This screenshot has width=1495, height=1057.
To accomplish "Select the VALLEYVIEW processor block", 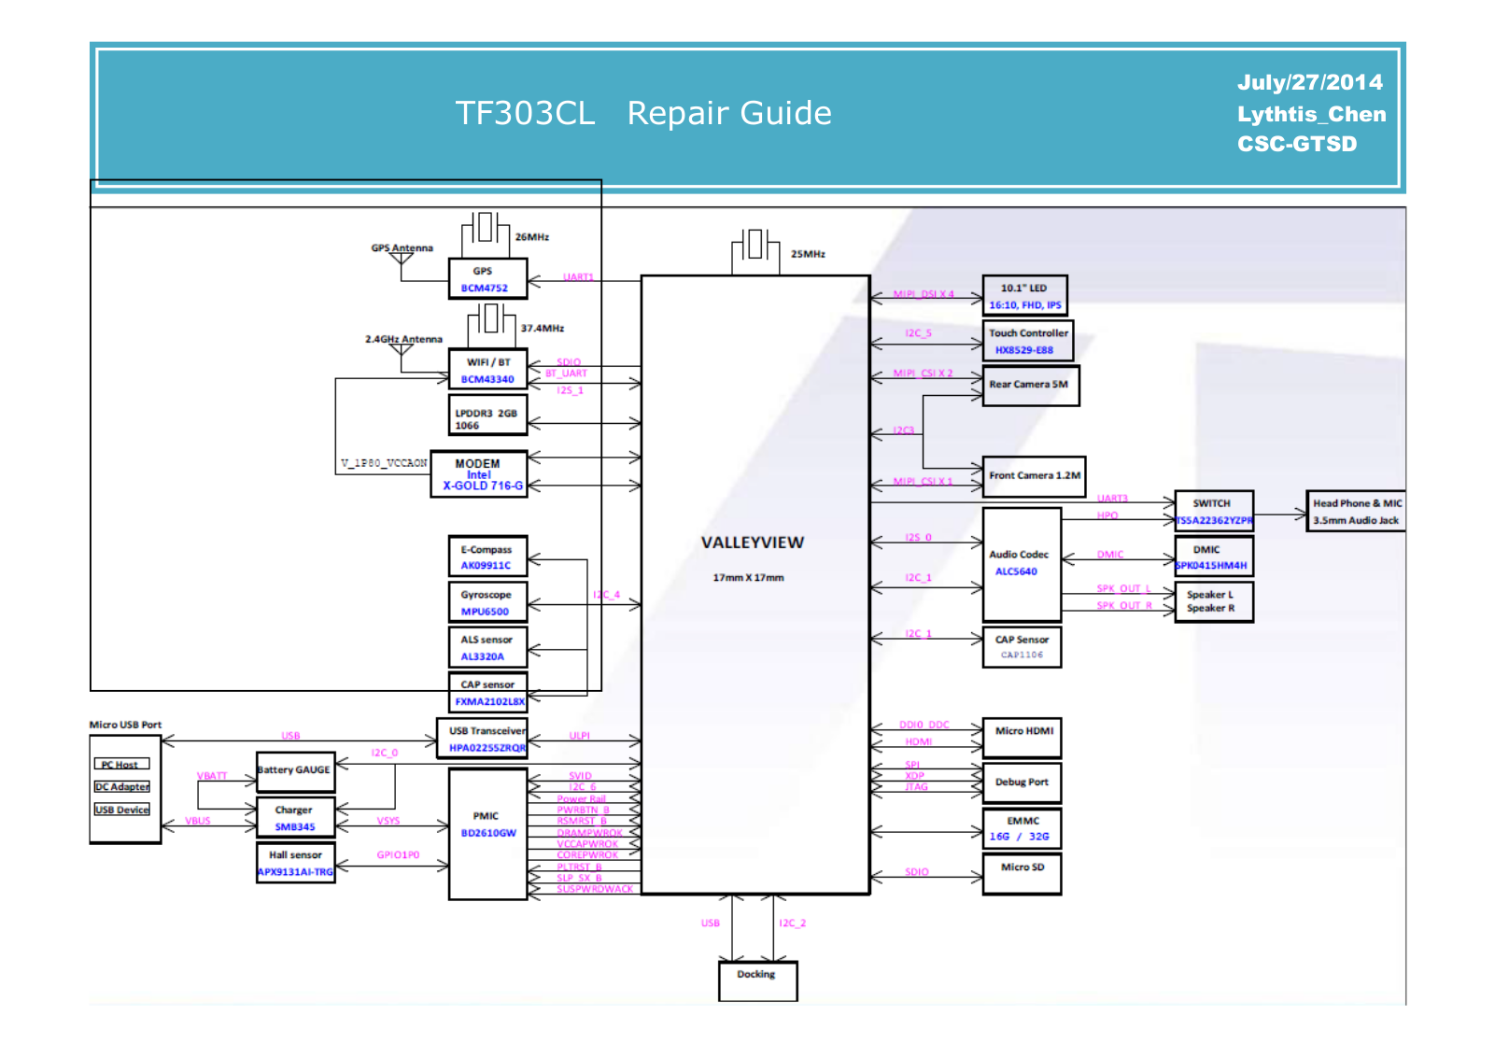I will [755, 585].
